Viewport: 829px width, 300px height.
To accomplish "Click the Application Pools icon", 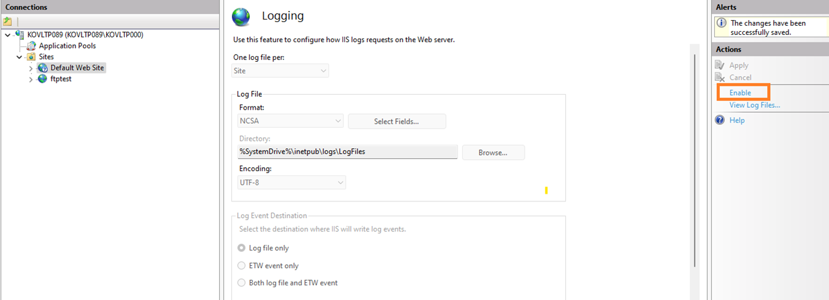I will (32, 46).
